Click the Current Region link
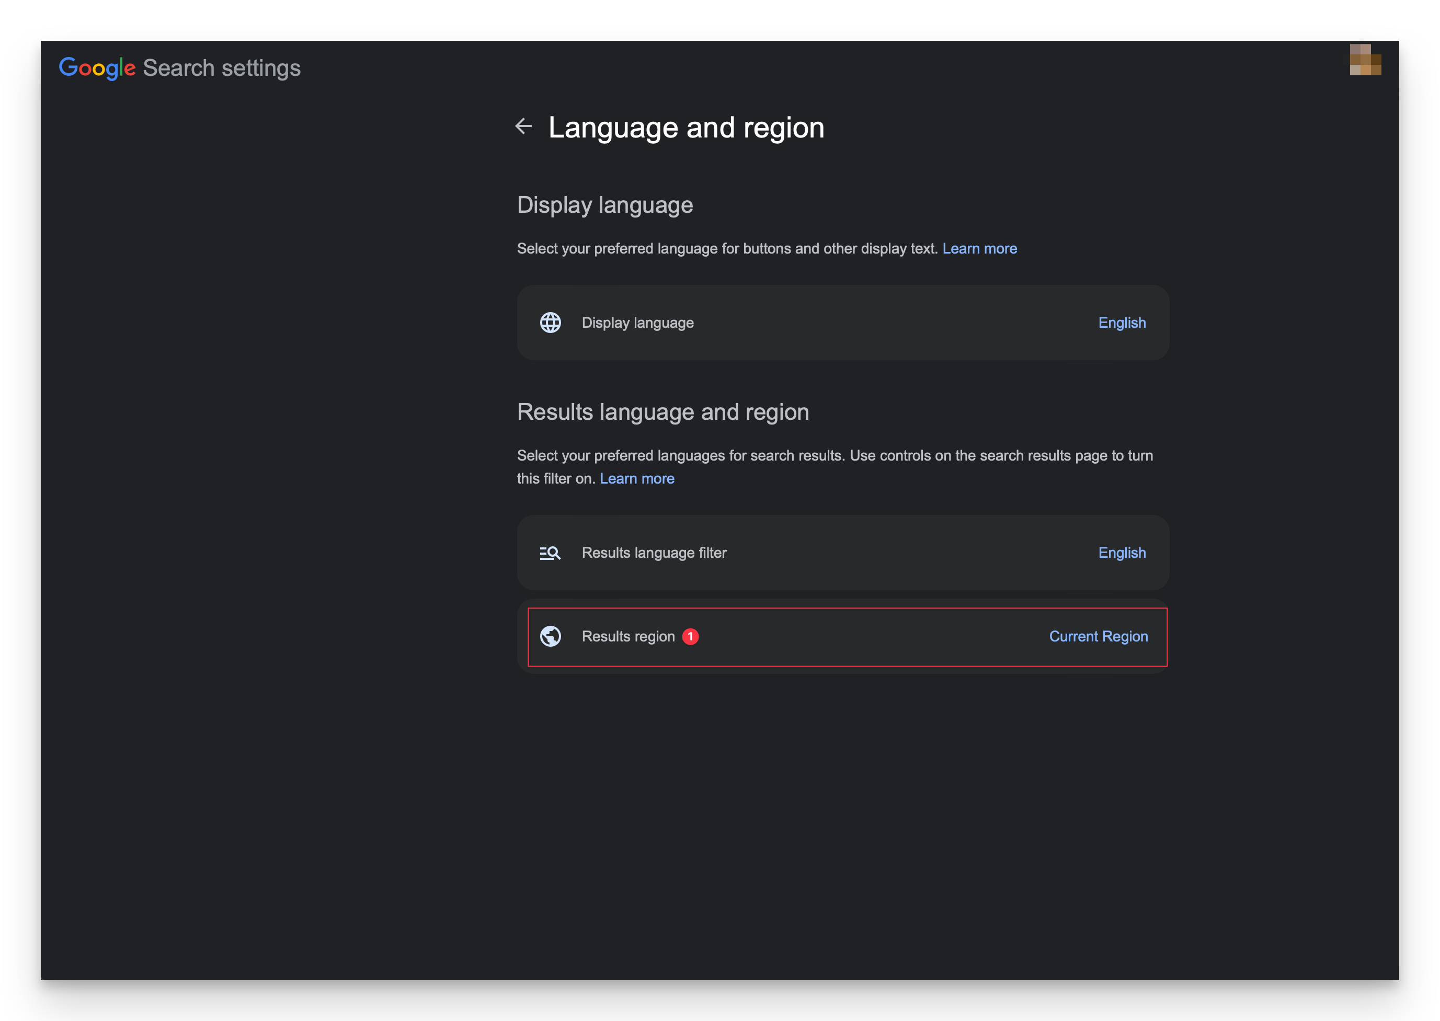This screenshot has width=1440, height=1021. 1099,636
